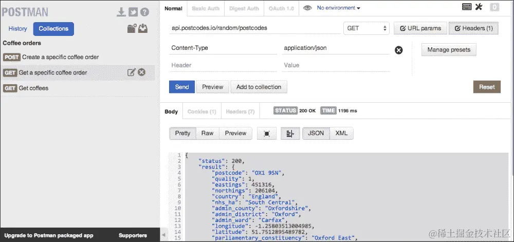Screen dimensions: 514x242
Task: Open keyboard shortcuts icon
Action: [467, 7]
